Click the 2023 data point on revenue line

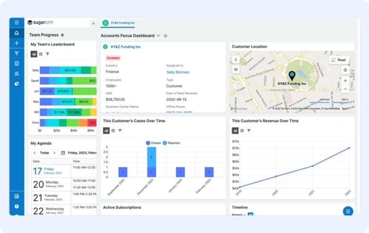[349, 148]
